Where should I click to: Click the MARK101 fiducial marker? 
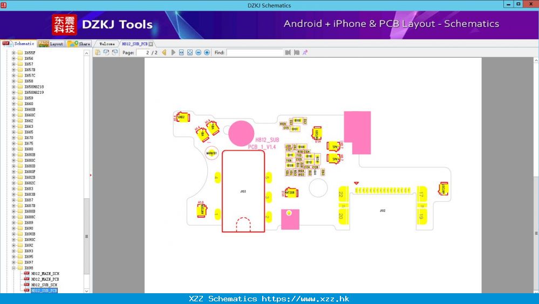point(211,153)
